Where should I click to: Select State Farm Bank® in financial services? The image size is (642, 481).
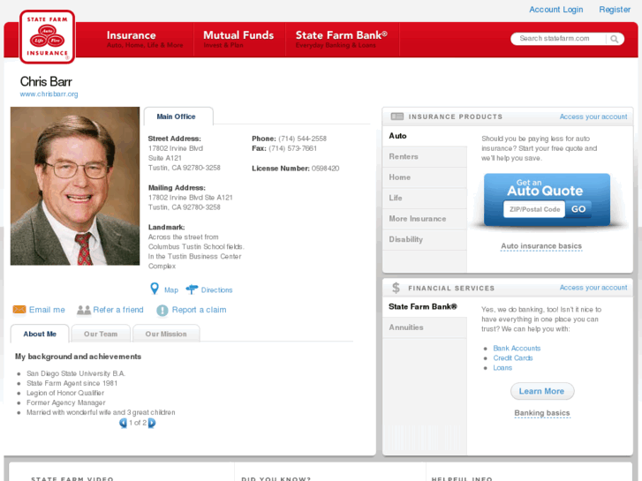pyautogui.click(x=425, y=306)
